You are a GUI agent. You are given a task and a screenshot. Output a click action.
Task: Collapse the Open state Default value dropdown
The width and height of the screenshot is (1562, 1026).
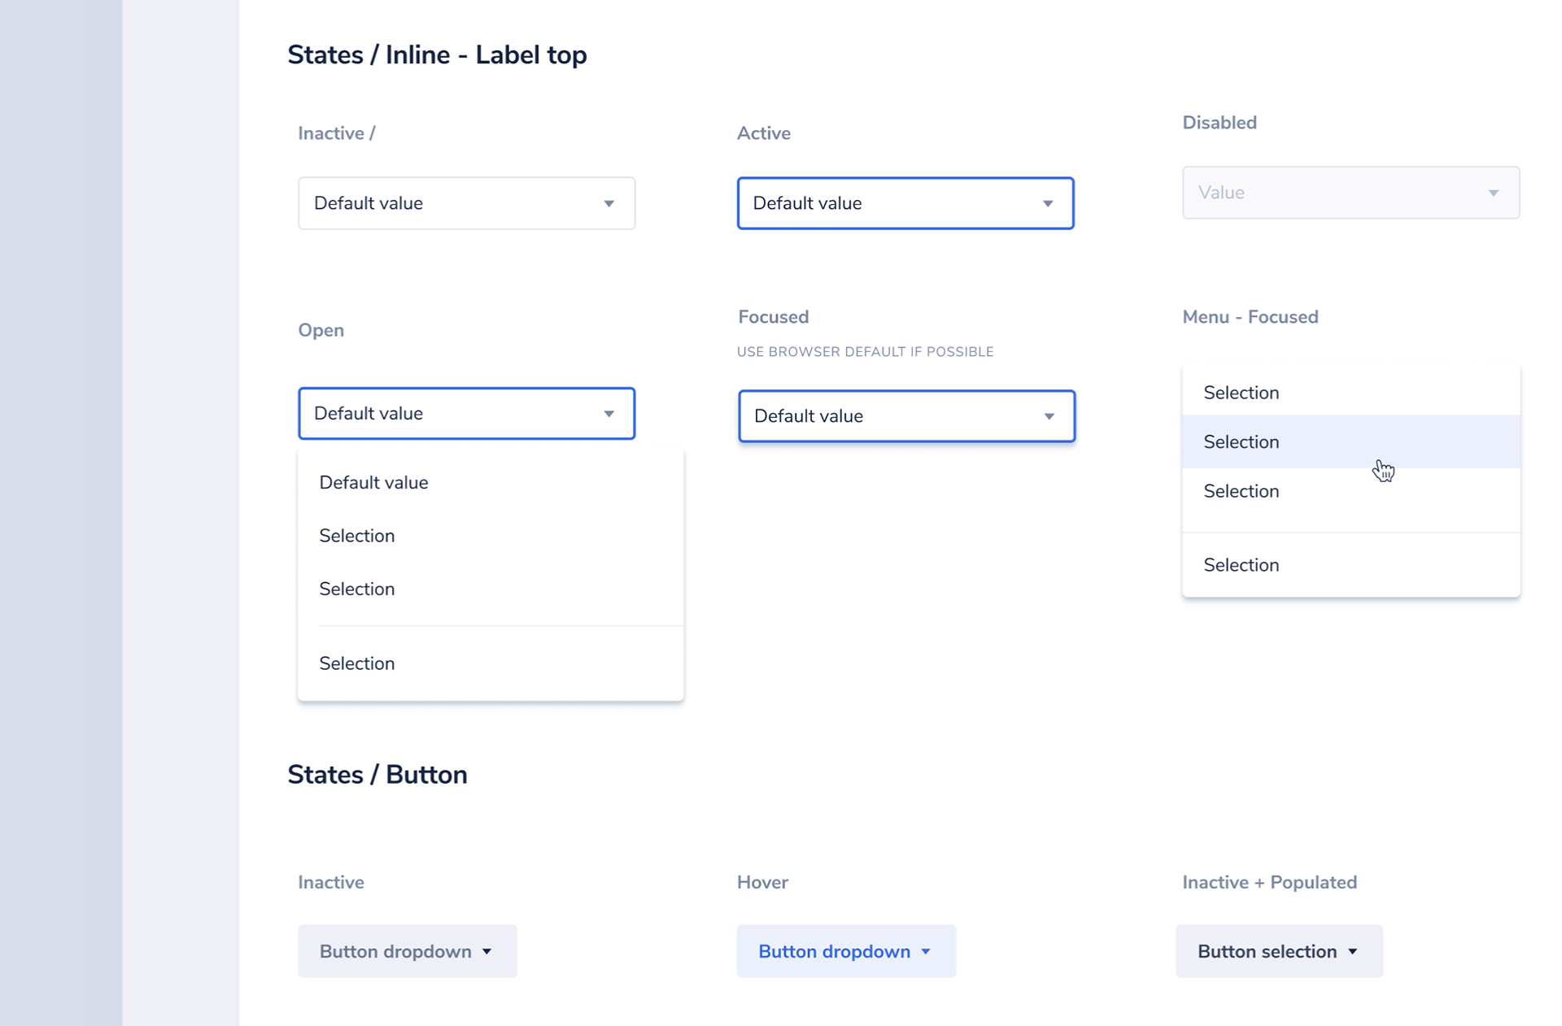[x=466, y=414]
